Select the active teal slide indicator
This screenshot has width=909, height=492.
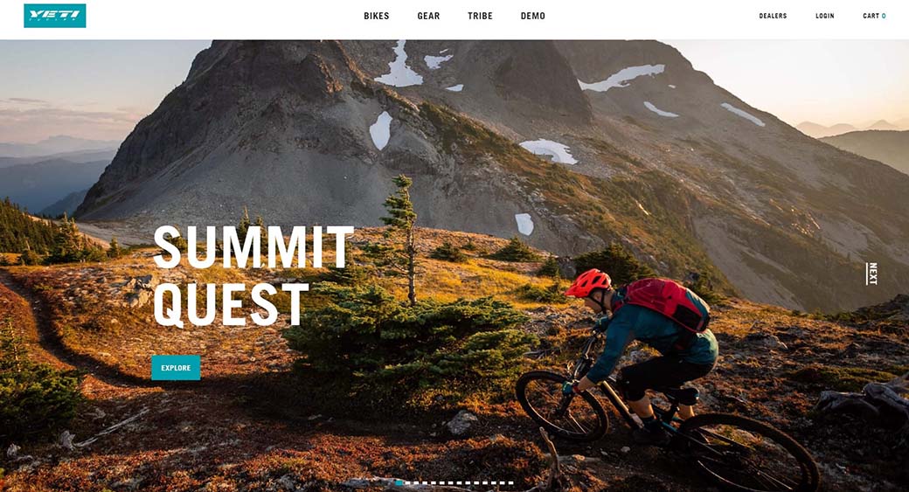coord(399,482)
